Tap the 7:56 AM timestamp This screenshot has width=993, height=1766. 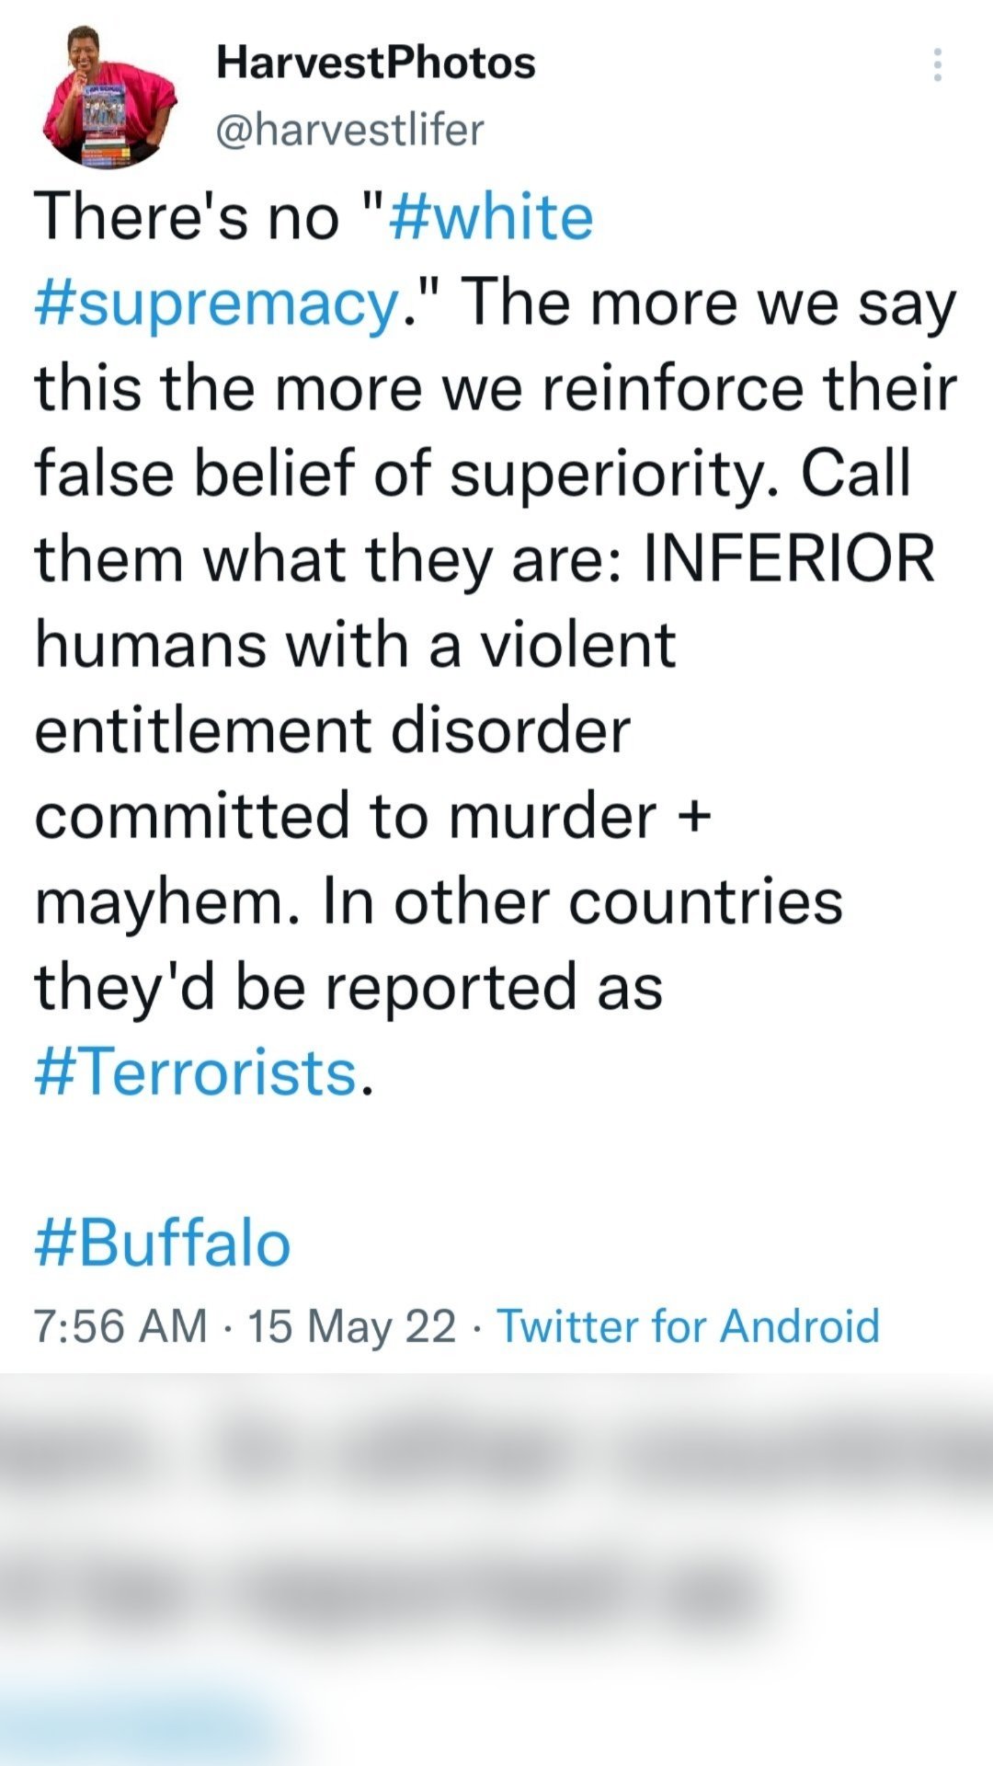click(x=120, y=1326)
